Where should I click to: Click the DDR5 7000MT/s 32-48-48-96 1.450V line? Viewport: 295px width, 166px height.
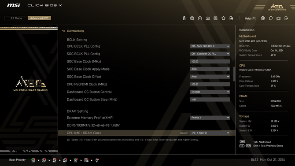click(93, 125)
